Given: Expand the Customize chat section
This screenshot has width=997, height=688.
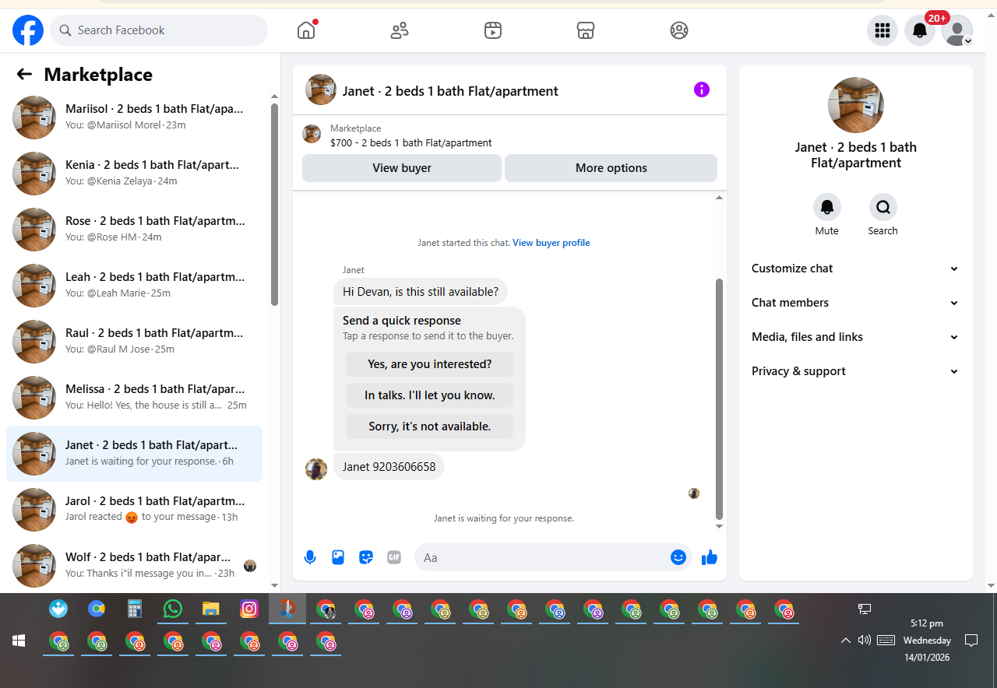Looking at the screenshot, I should pyautogui.click(x=855, y=269).
